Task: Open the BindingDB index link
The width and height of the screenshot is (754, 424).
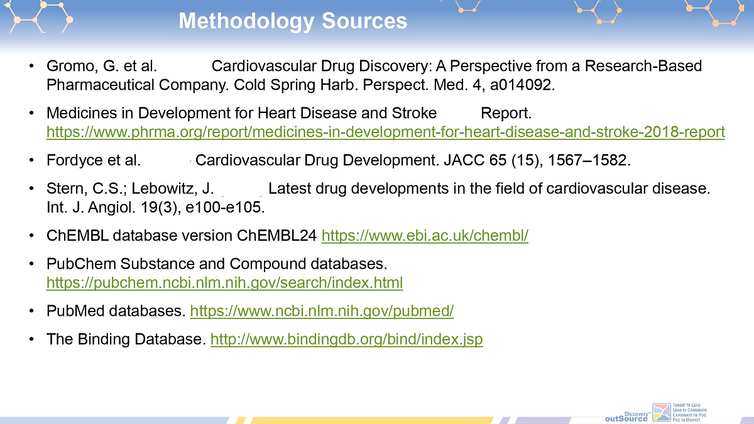Action: tap(346, 340)
